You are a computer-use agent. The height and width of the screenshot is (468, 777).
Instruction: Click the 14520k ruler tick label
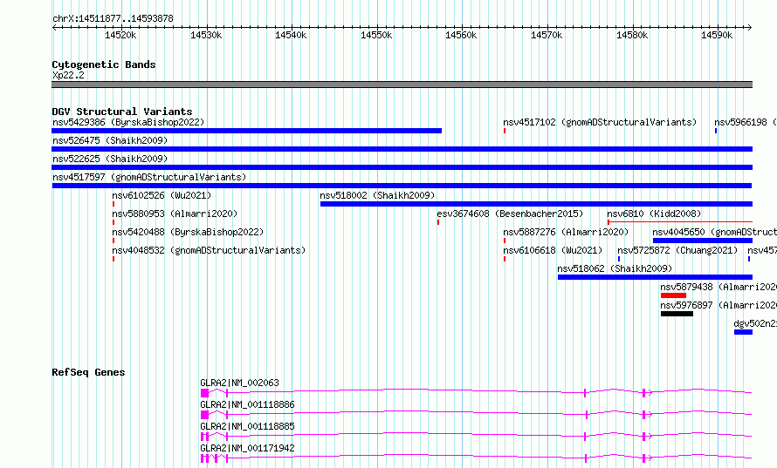pyautogui.click(x=120, y=35)
